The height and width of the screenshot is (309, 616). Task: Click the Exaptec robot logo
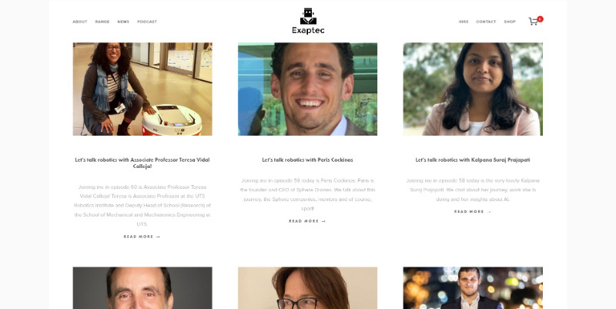pyautogui.click(x=308, y=22)
